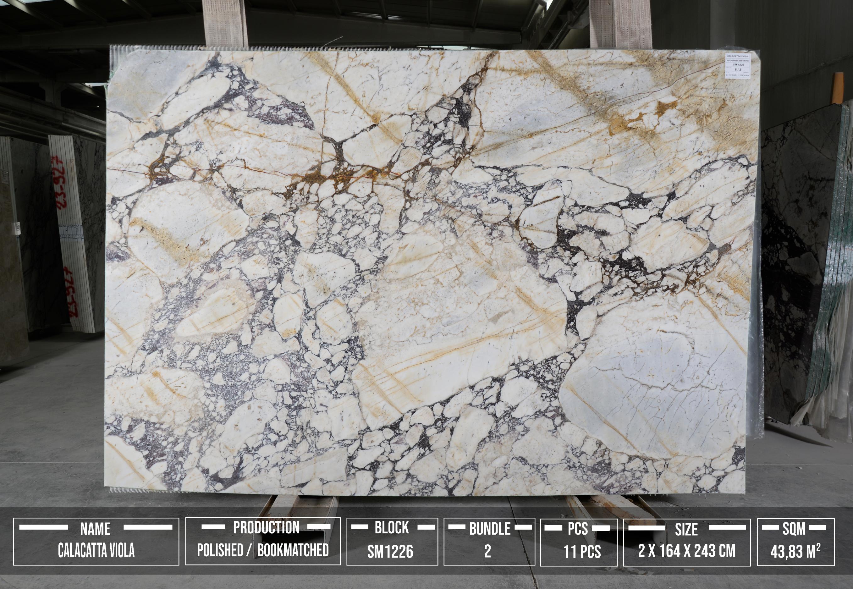Image resolution: width=853 pixels, height=589 pixels.
Task: Select bundle value 2
Action: coord(487,551)
